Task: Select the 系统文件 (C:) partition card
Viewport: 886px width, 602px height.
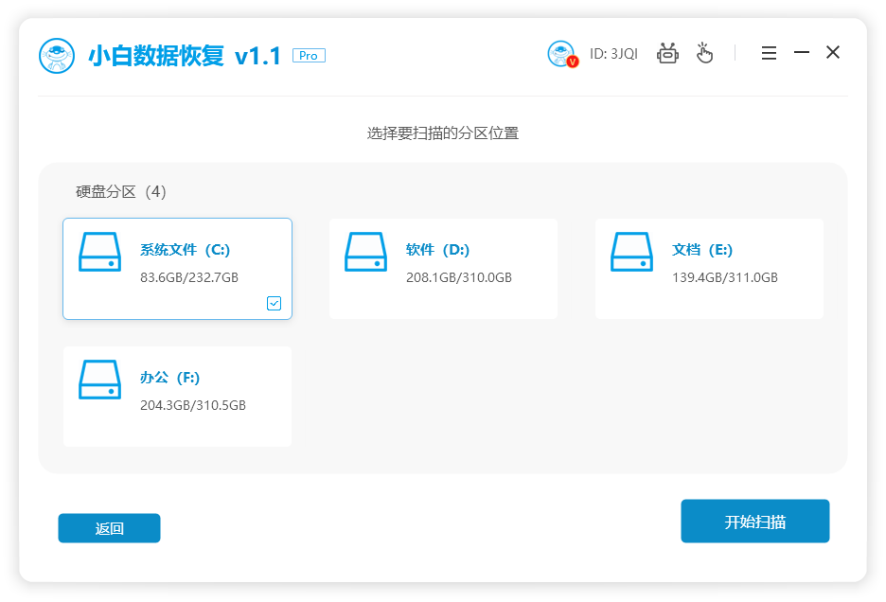Action: coord(177,268)
